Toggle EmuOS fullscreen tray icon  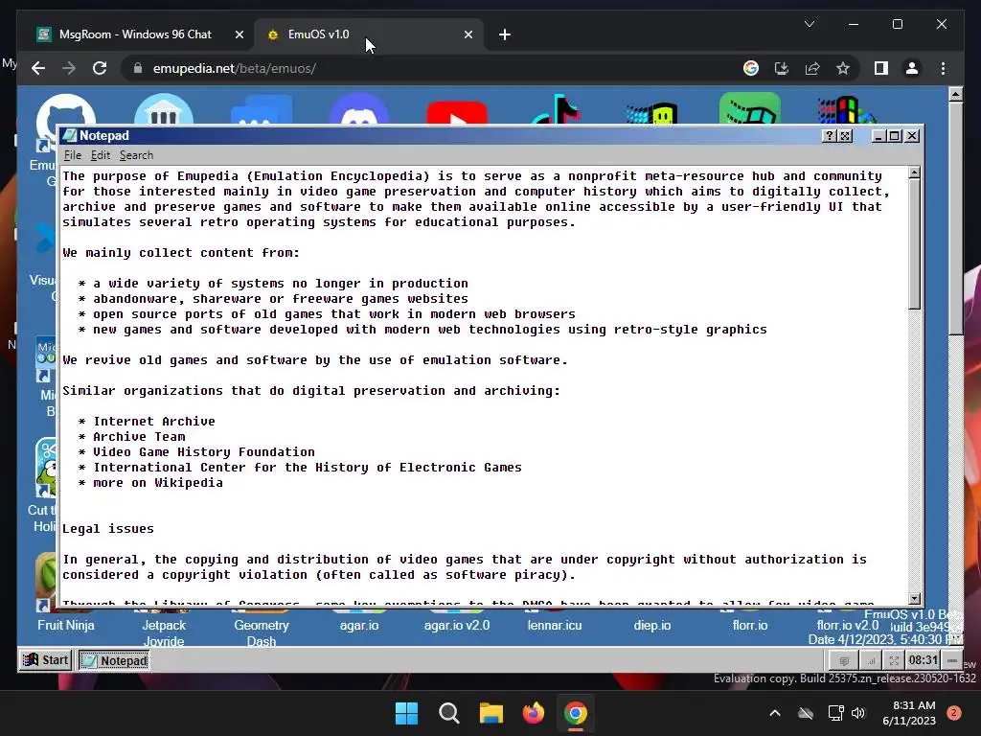point(894,661)
